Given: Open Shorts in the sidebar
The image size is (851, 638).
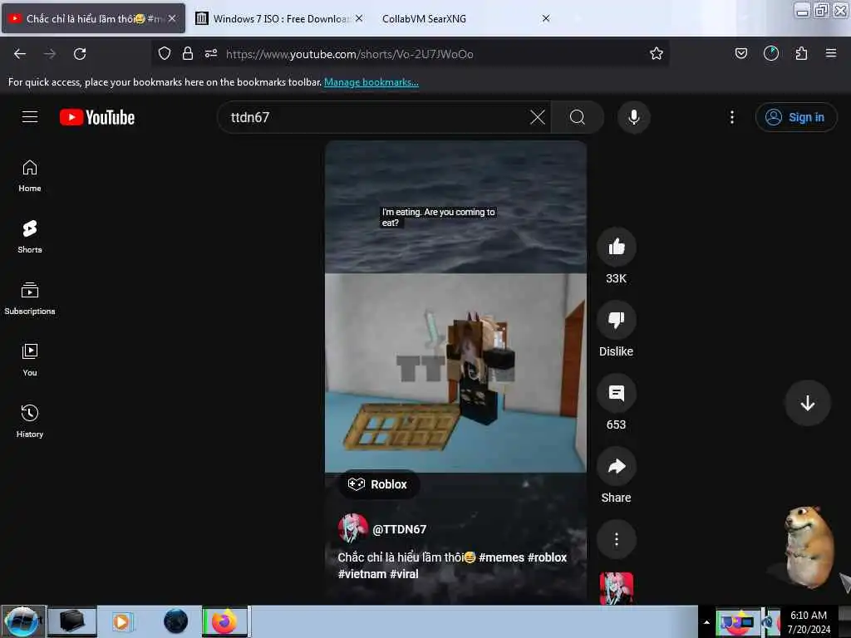Looking at the screenshot, I should coord(30,237).
